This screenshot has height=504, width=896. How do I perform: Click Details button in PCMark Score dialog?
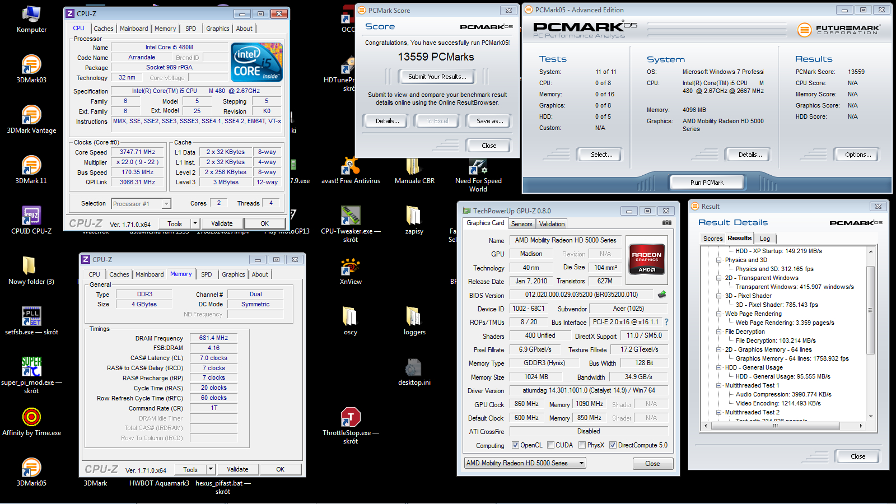coord(388,121)
